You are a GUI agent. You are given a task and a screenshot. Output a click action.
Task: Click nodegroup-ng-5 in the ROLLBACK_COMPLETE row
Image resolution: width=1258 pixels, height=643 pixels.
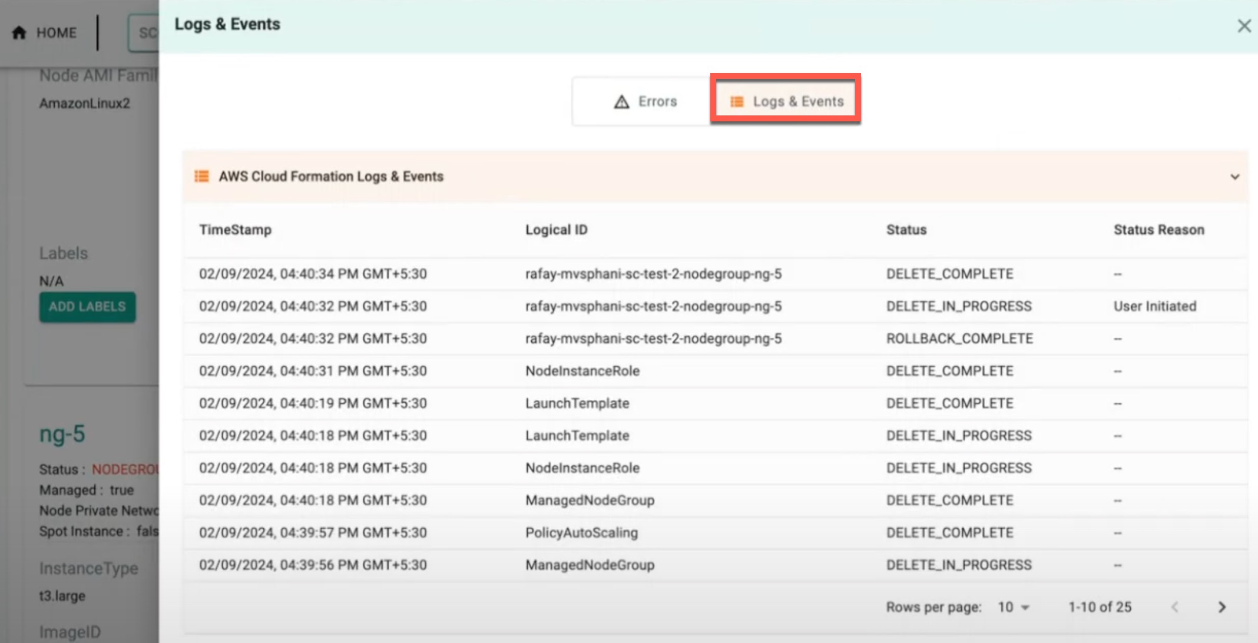[x=653, y=339]
